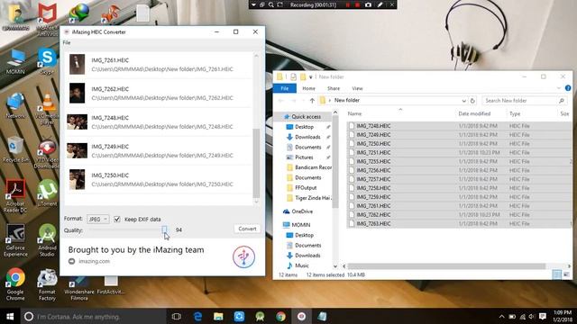The height and width of the screenshot is (324, 577).
Task: Click the Explorer horizontal scrollbar
Action: pos(446,266)
